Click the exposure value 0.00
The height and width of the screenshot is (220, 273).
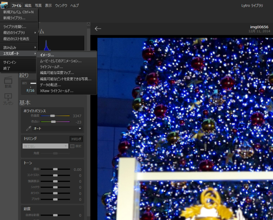[x=77, y=169]
